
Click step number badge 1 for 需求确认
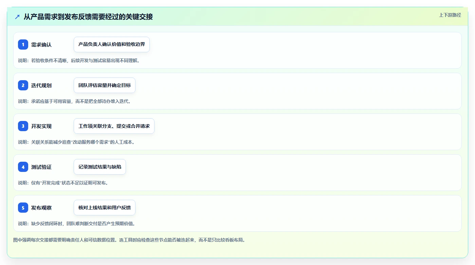click(x=23, y=45)
